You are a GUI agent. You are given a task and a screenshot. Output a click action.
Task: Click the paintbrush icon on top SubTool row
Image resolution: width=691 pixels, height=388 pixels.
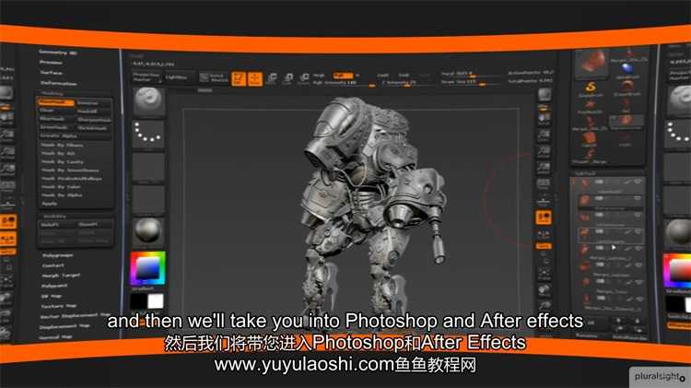click(x=627, y=182)
